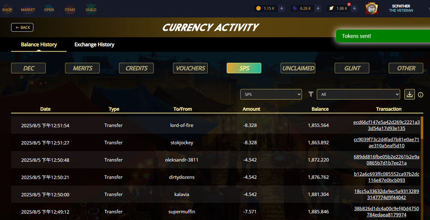Open the stokjockey transaction hash link
This screenshot has width=430, height=220.
386,143
